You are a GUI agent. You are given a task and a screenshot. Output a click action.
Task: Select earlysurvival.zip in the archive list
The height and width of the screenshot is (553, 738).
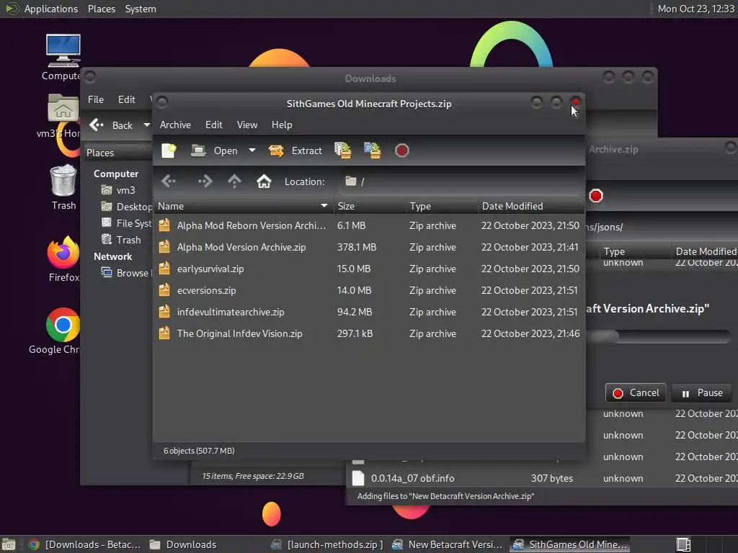pyautogui.click(x=369, y=269)
